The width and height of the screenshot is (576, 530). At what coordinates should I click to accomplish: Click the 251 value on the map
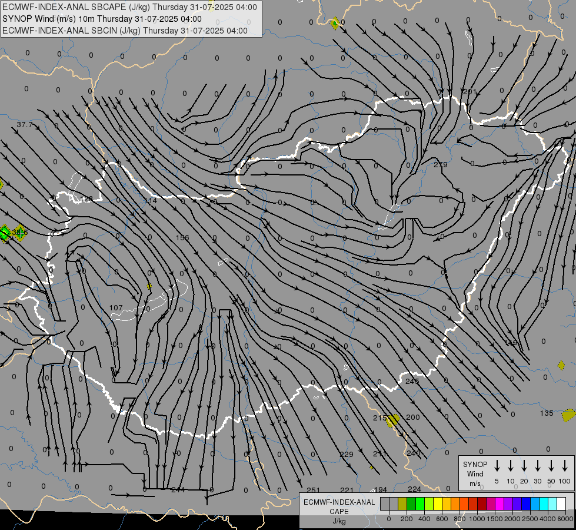click(314, 490)
